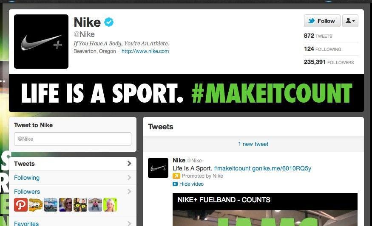Viewport: 372px width, 226px height.
Task: Open the nike.com website link
Action: [x=145, y=51]
